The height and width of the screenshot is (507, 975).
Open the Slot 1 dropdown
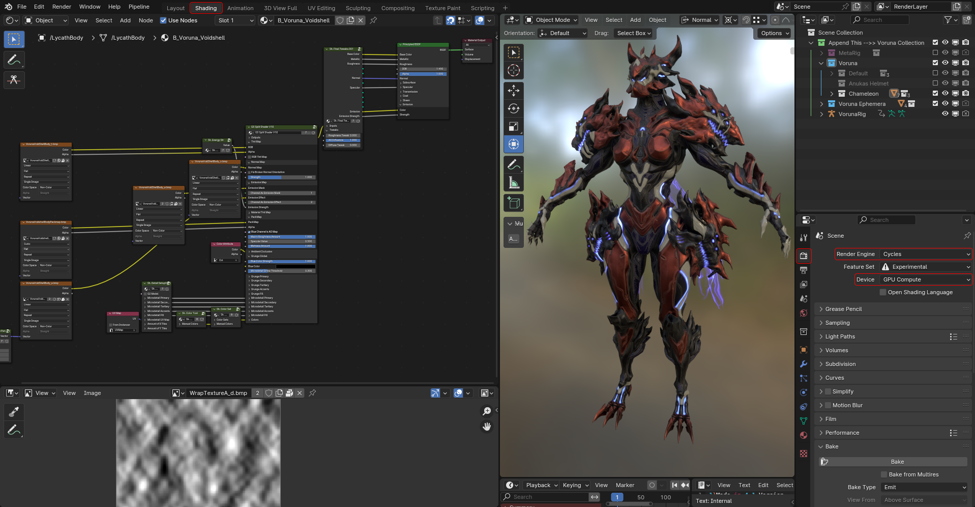point(235,20)
